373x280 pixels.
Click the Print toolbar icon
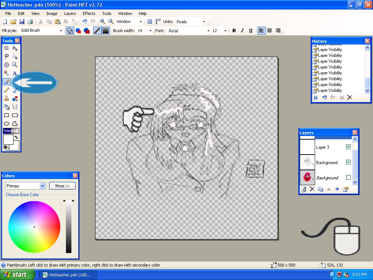30,22
